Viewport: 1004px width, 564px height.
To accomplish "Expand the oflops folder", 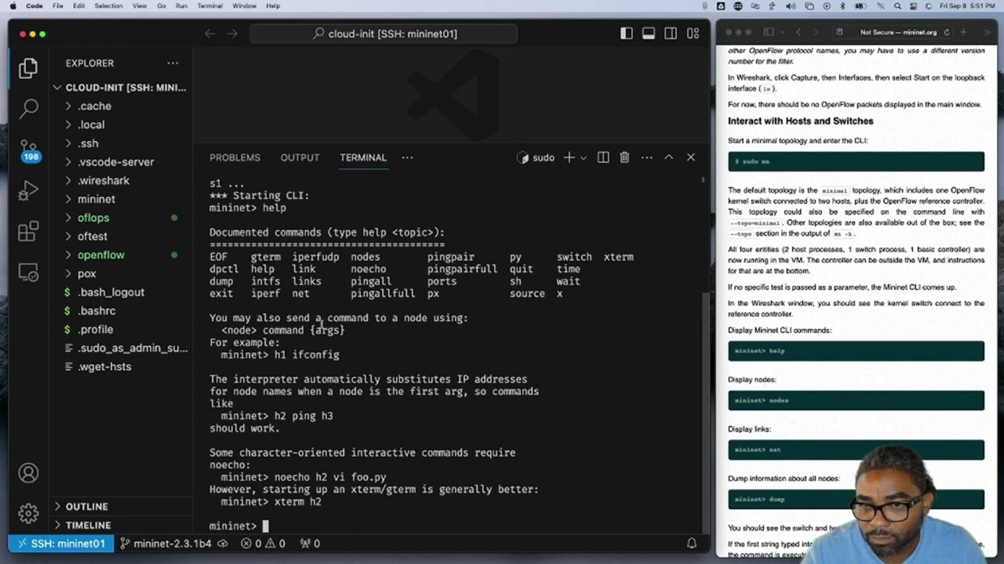I will [122, 218].
